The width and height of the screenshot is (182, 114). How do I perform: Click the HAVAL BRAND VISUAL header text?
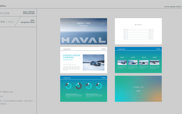[x=173, y=7]
